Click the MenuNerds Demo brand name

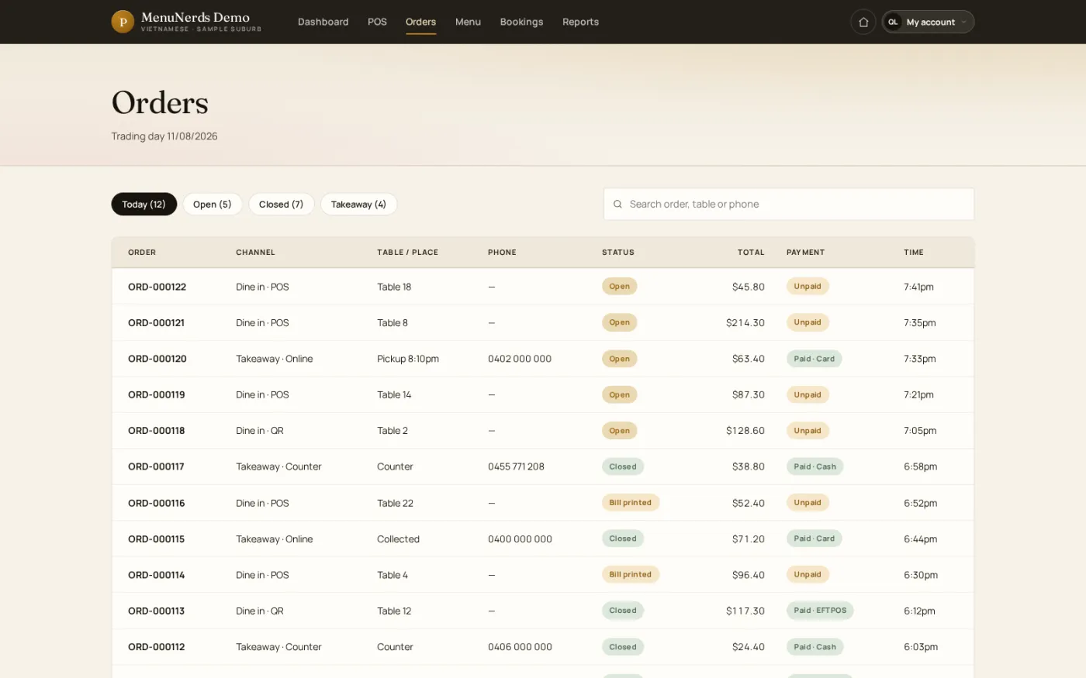[195, 17]
